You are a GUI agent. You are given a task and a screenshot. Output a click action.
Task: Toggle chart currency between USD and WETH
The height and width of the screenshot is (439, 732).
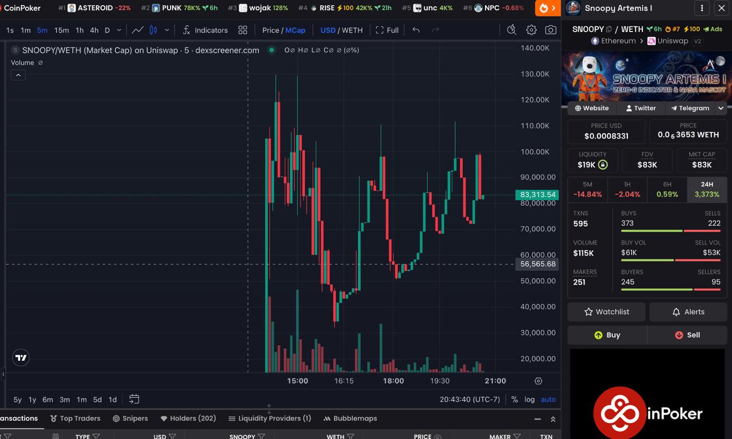tap(341, 30)
